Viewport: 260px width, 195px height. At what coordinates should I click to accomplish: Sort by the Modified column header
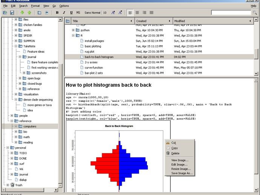[x=213, y=21]
